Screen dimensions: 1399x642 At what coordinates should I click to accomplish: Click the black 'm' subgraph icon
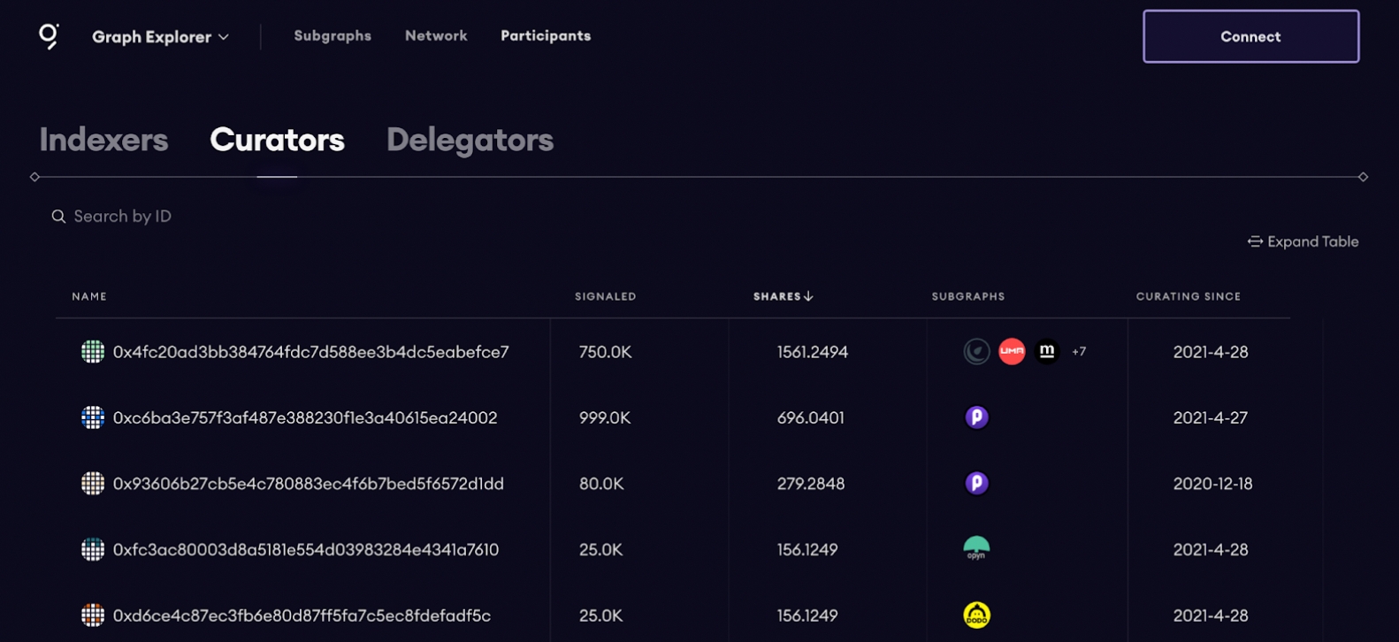point(1047,352)
